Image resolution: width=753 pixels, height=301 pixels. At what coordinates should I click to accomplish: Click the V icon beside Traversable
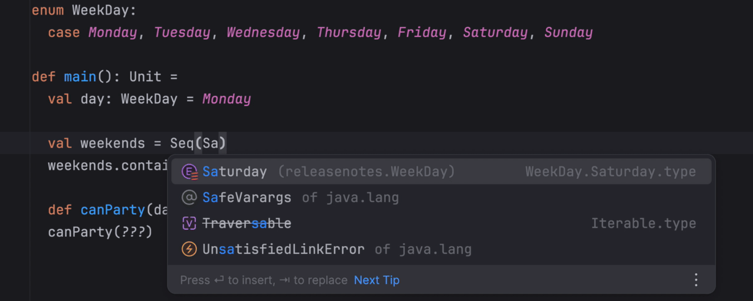(x=189, y=223)
